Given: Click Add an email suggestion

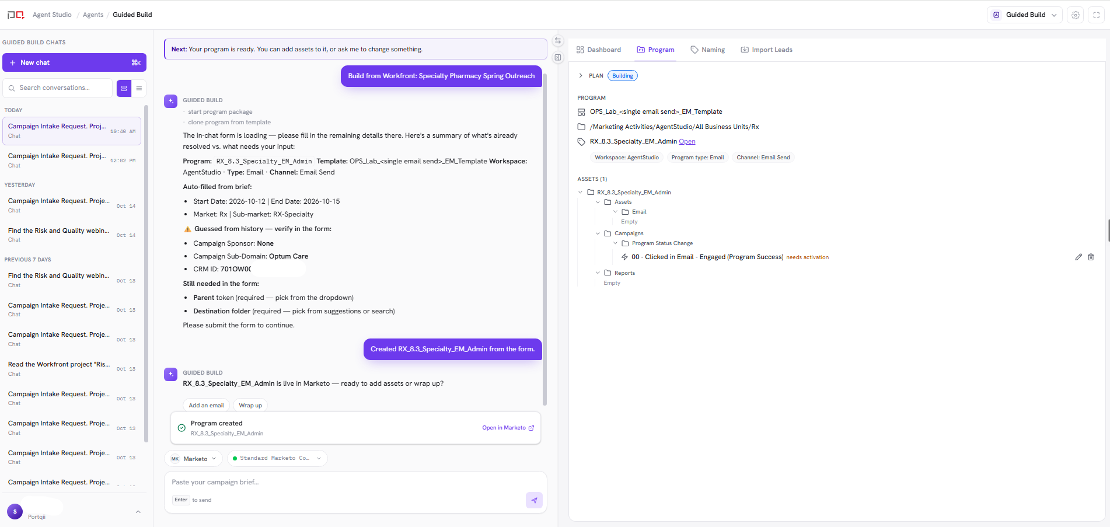Looking at the screenshot, I should 206,406.
